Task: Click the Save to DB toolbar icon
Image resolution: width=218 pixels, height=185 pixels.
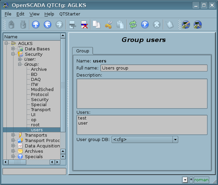Action: click(23, 25)
